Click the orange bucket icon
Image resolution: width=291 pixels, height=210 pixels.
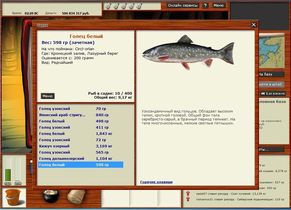tap(13, 197)
